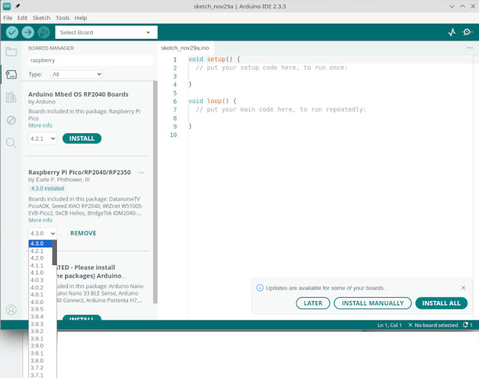Open the Select Board dropdown
This screenshot has height=378, width=479.
pyautogui.click(x=106, y=32)
